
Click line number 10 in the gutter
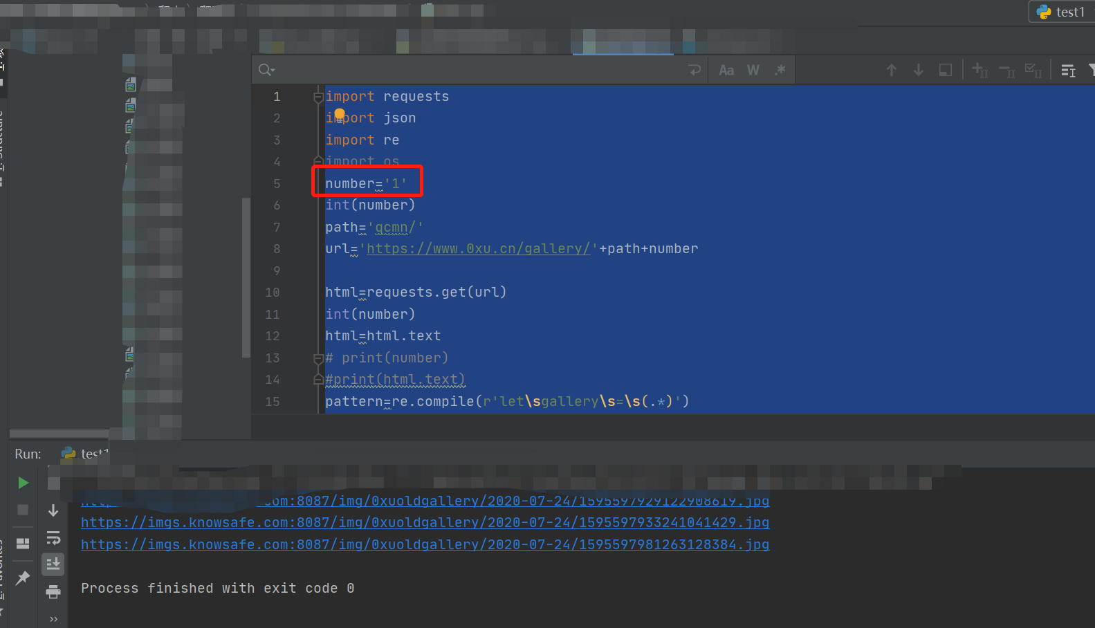(273, 293)
